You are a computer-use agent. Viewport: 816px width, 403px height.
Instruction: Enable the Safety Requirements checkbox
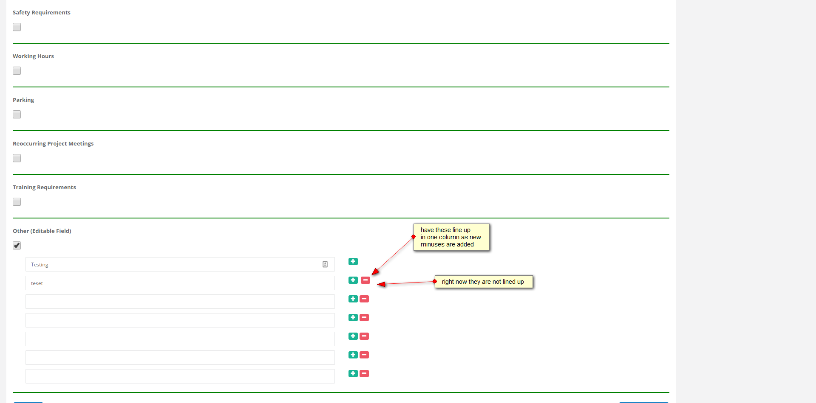point(17,27)
